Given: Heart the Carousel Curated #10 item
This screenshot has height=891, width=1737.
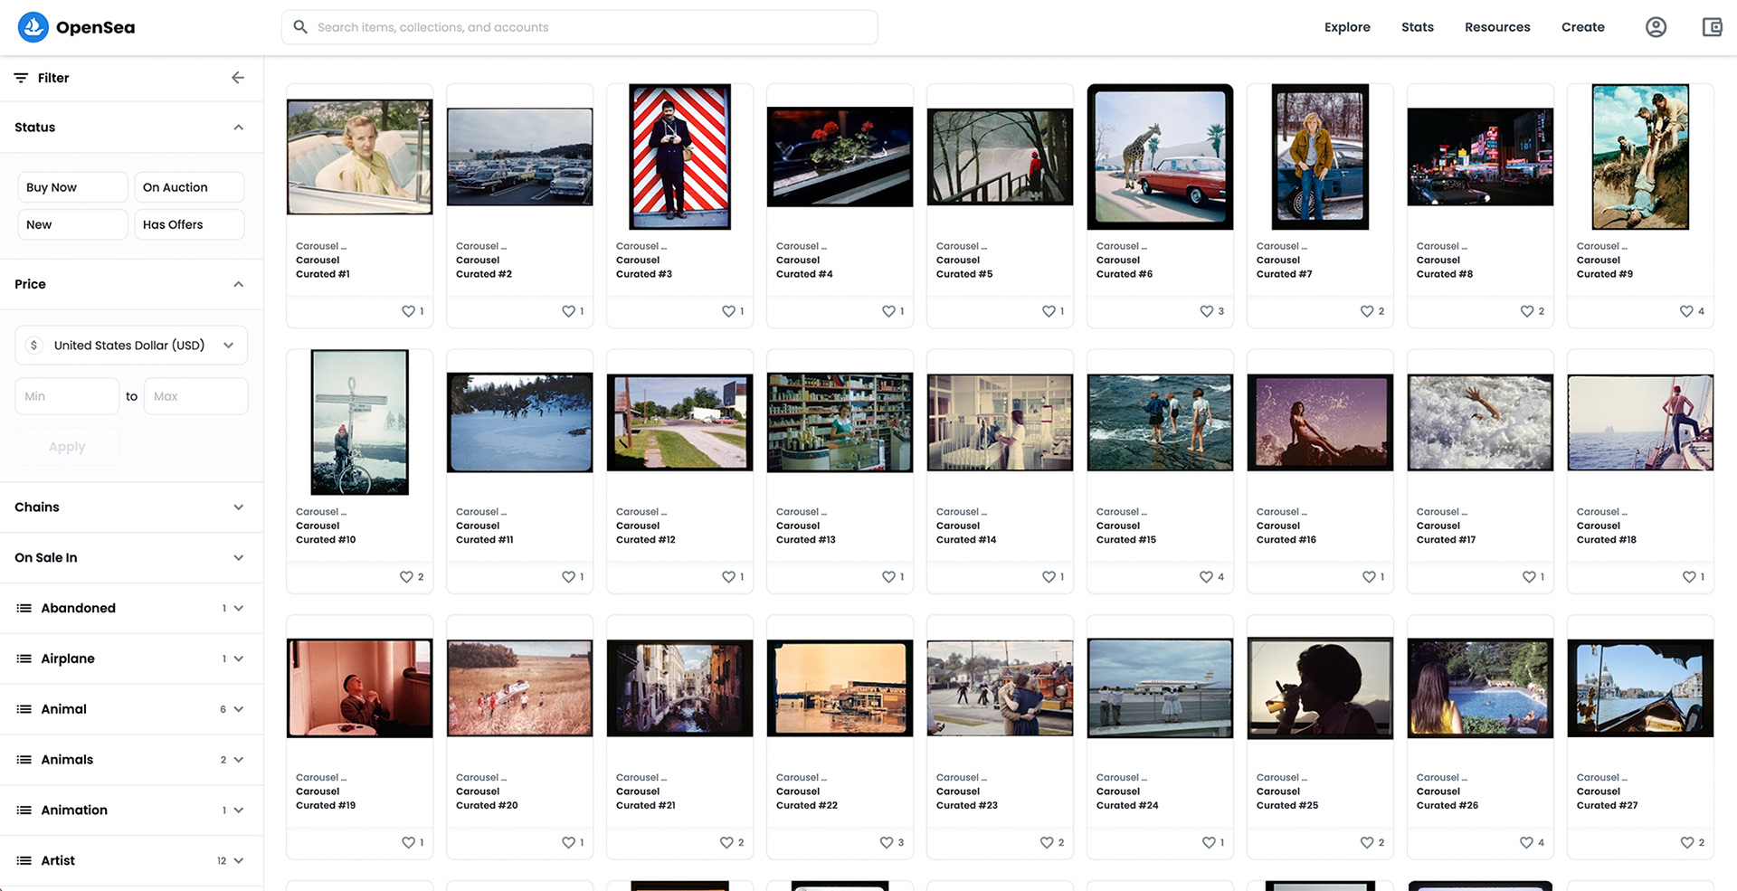Looking at the screenshot, I should [406, 577].
